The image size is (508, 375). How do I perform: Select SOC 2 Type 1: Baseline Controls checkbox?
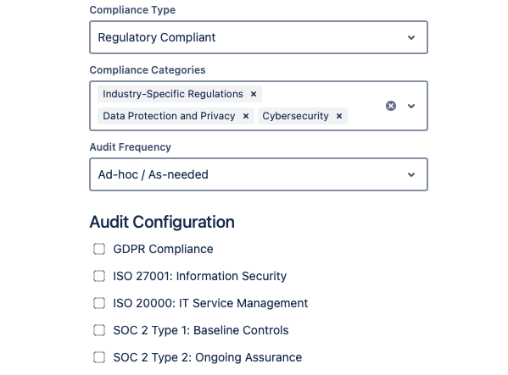pos(99,330)
